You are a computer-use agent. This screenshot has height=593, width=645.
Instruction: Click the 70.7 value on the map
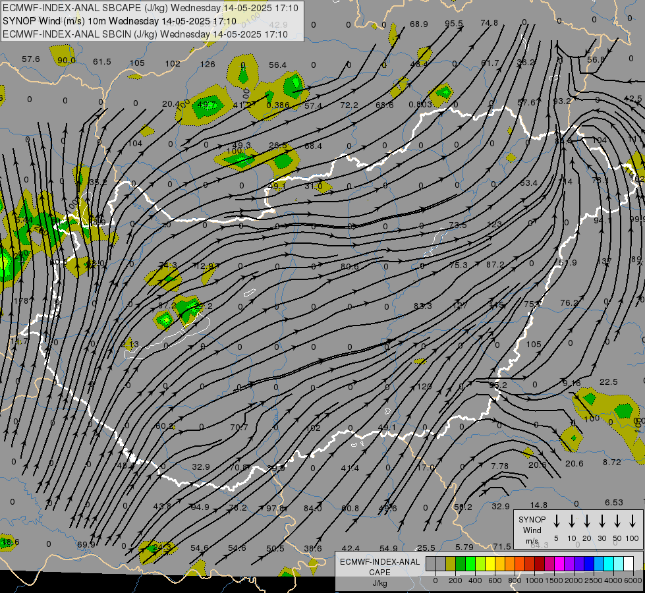click(x=239, y=427)
